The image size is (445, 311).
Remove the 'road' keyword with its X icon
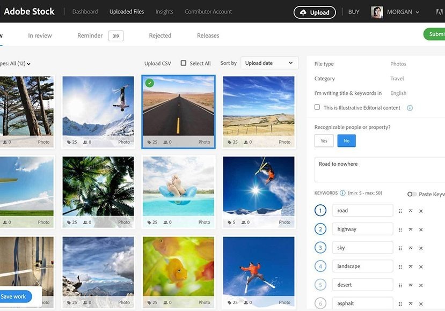pyautogui.click(x=421, y=211)
